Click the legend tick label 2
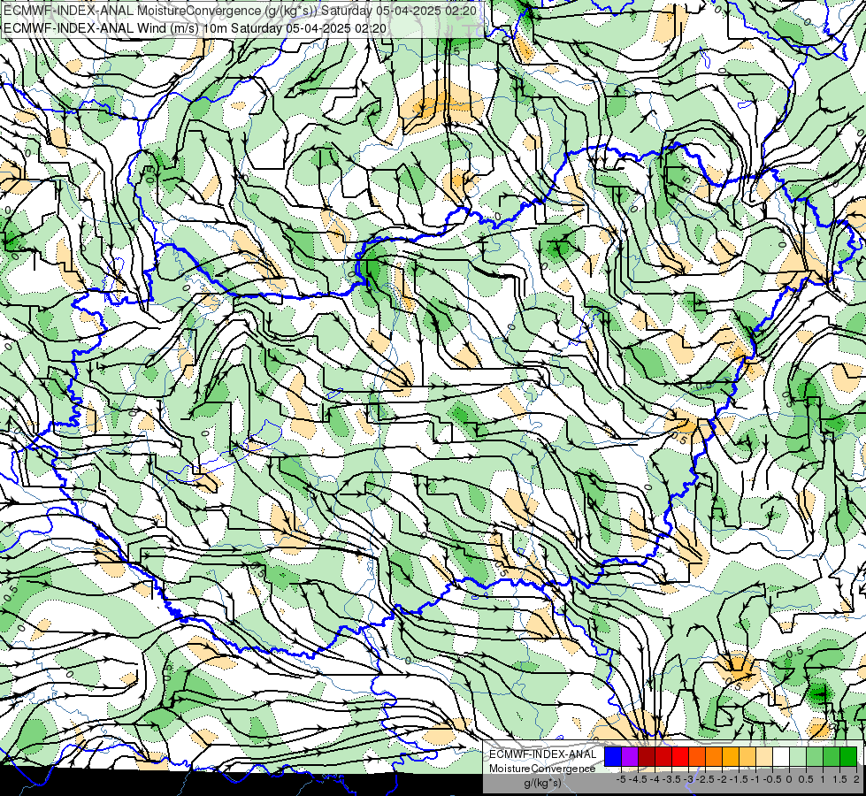The width and height of the screenshot is (866, 796). [x=856, y=779]
